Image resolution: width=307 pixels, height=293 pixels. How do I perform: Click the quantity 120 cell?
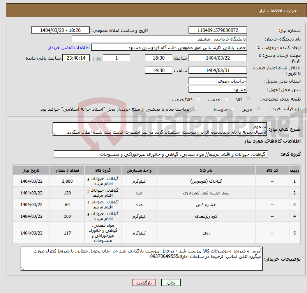[67, 193]
